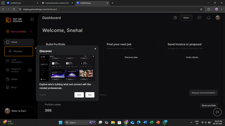This screenshot has height=126, width=225.
Task: Open the Home sidebar item
Action: 19,42
